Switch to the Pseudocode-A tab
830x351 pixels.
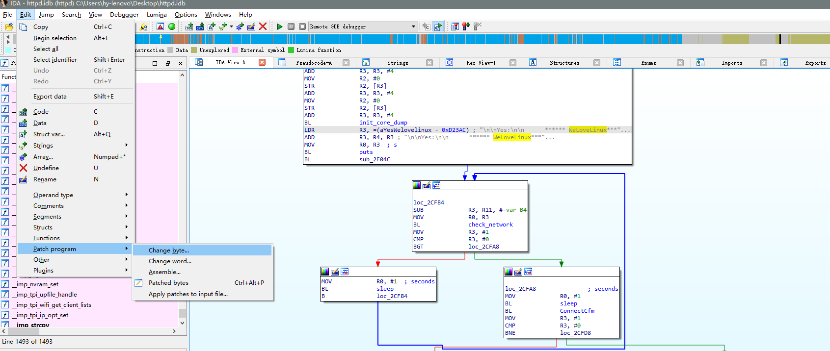click(x=313, y=63)
